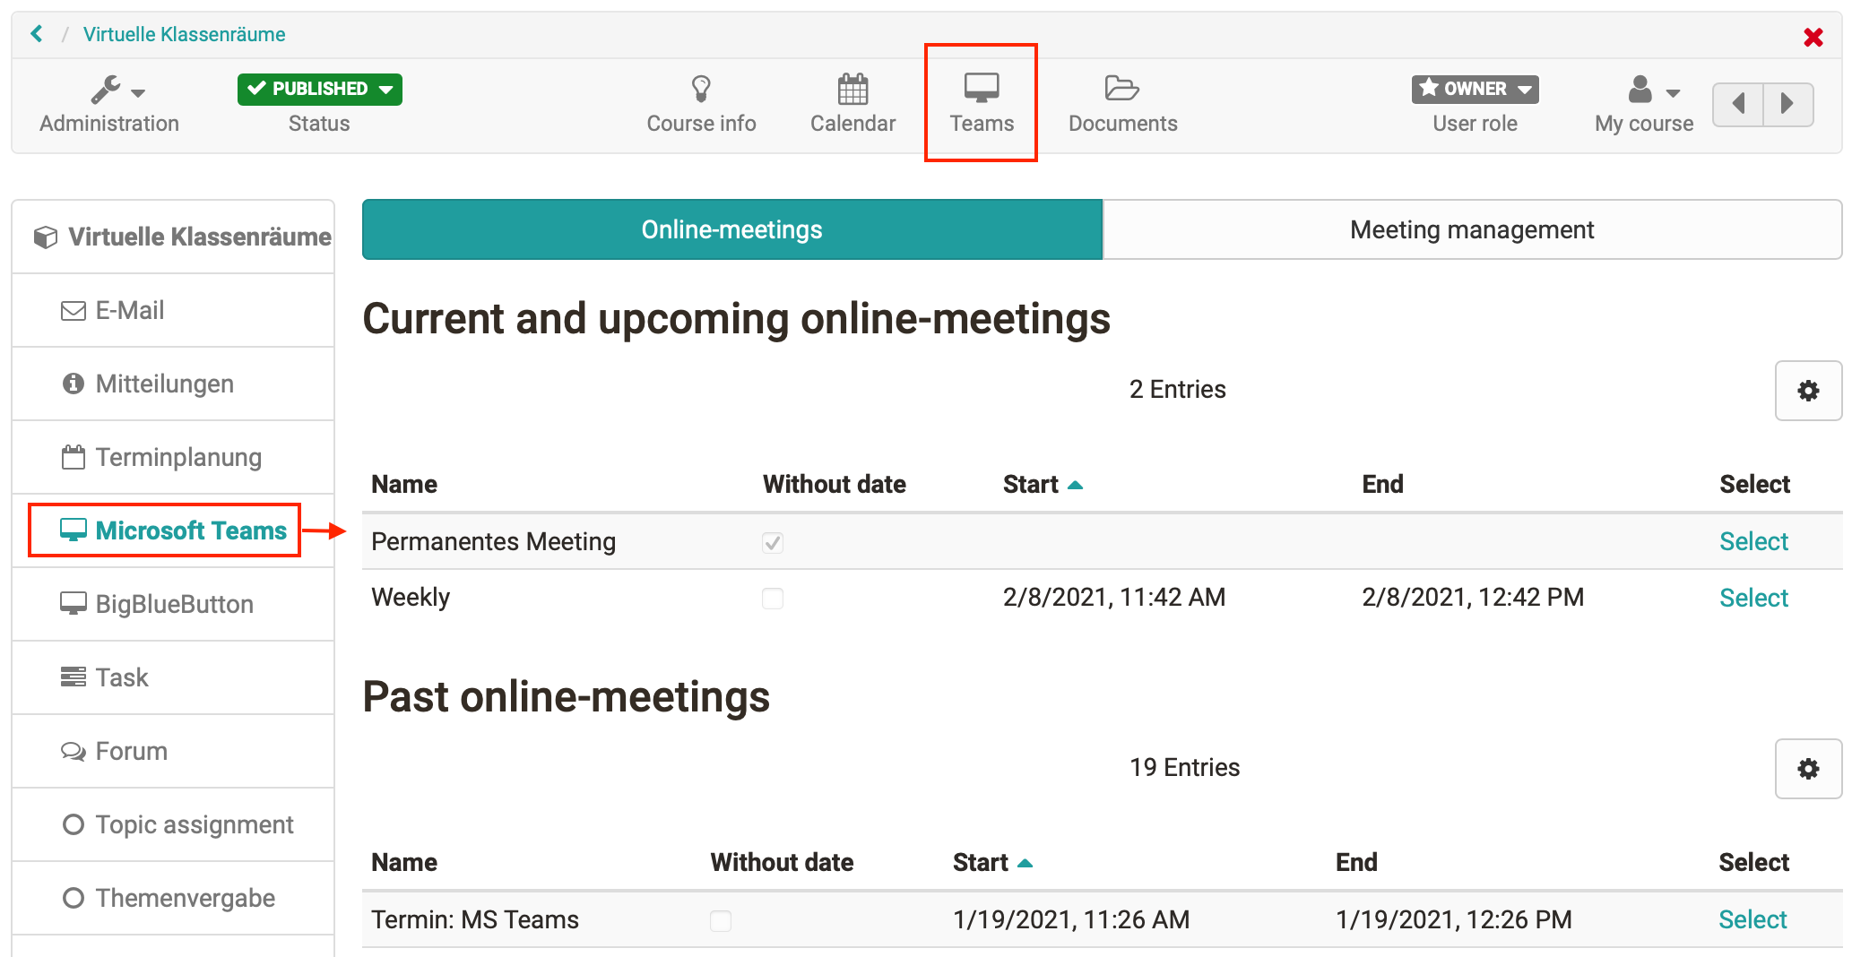Image resolution: width=1852 pixels, height=957 pixels.
Task: Open the Documents folder icon
Action: tap(1121, 89)
